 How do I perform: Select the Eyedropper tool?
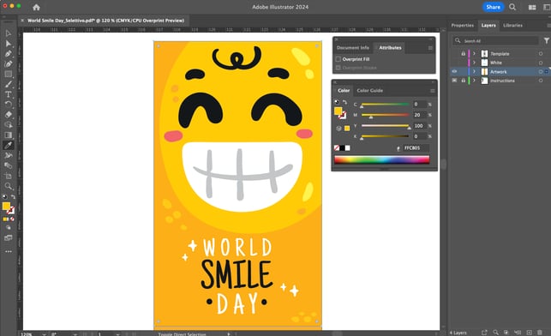click(8, 145)
